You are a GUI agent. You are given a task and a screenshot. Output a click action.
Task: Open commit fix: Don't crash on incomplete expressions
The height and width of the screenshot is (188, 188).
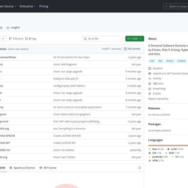[x=77, y=107]
